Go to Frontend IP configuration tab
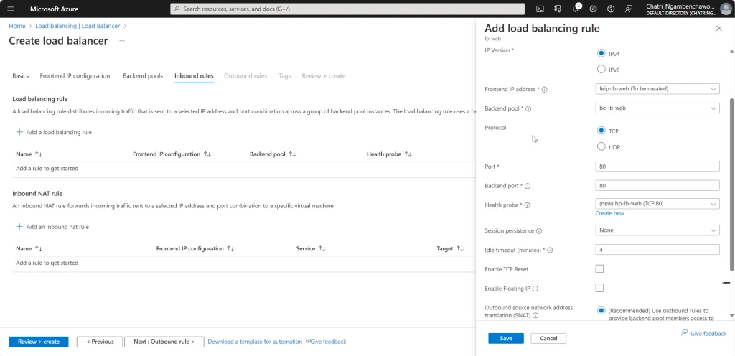 click(x=75, y=76)
